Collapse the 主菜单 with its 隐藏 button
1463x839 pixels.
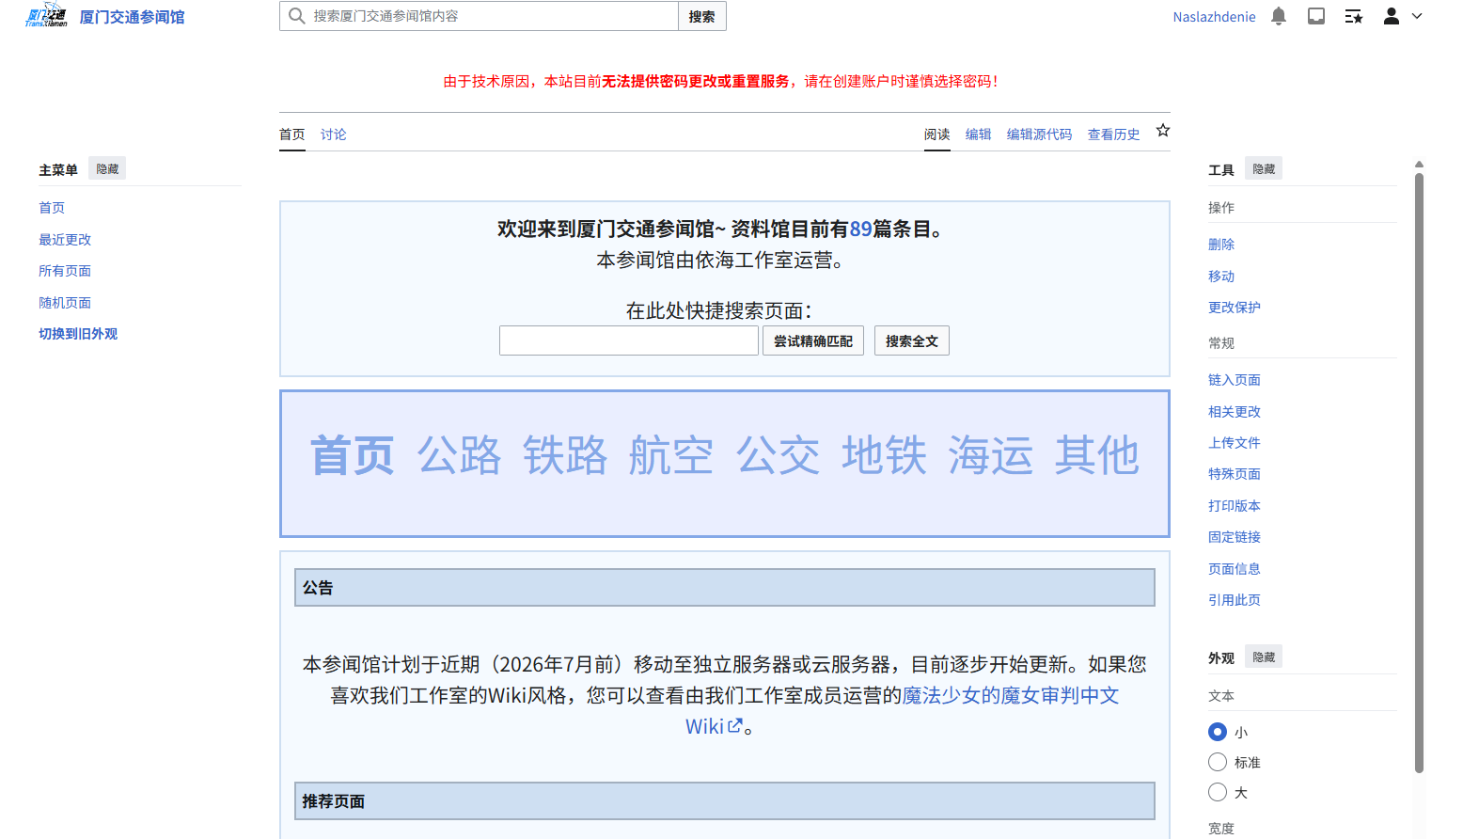point(106,167)
